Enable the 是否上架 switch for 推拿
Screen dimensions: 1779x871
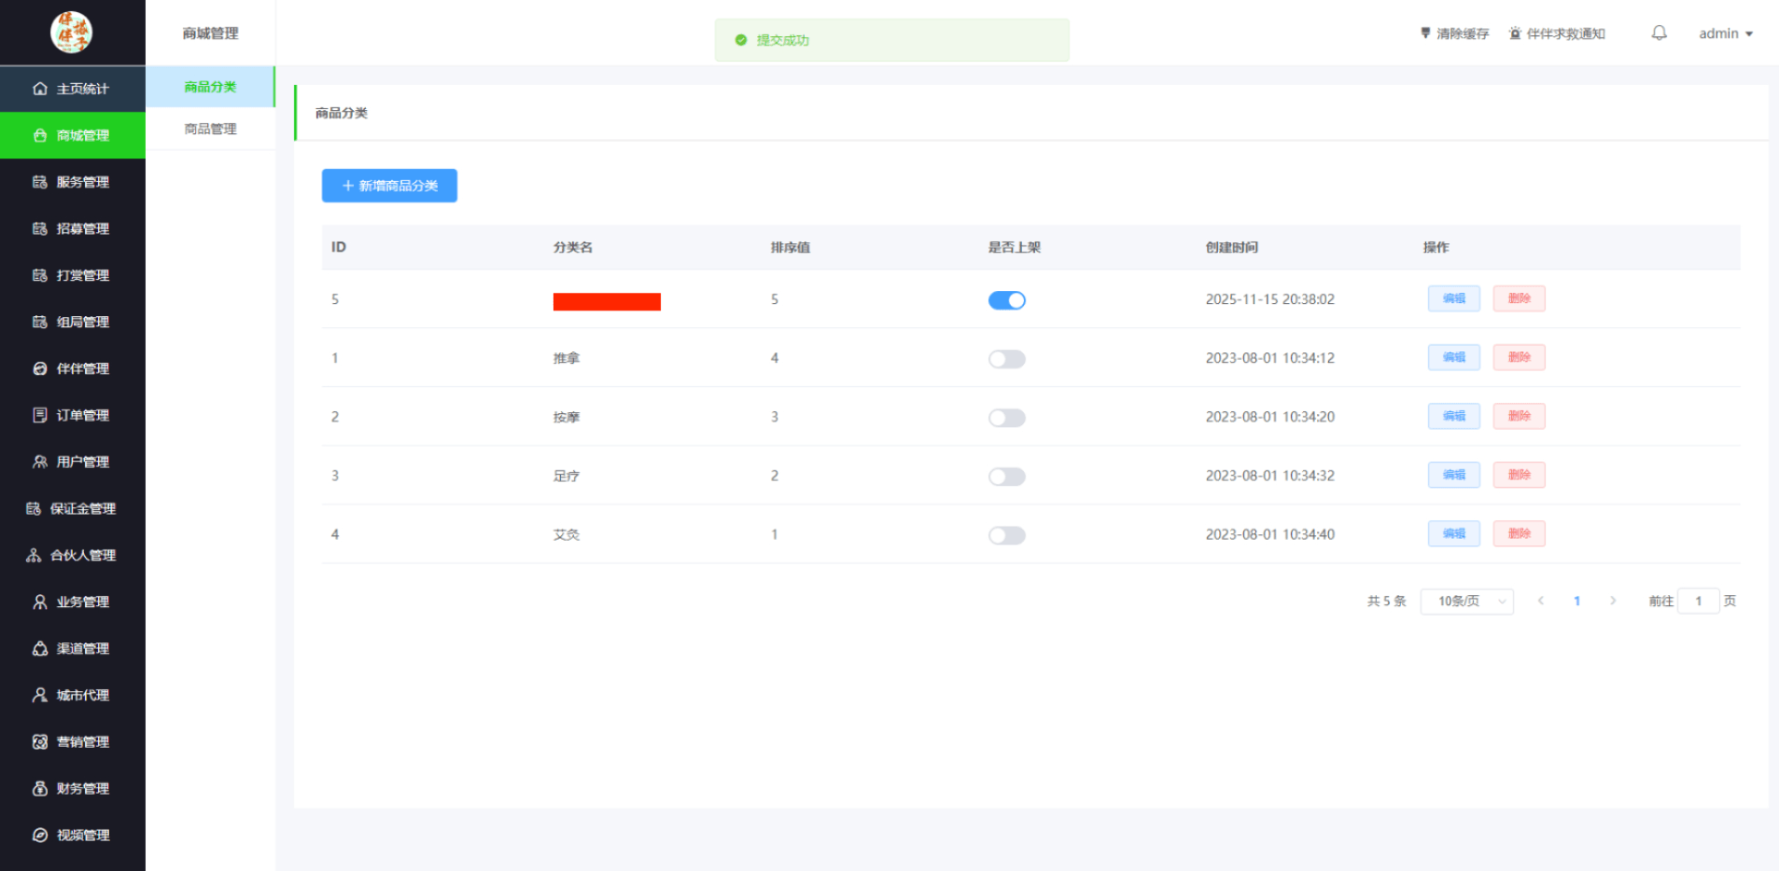[1006, 359]
